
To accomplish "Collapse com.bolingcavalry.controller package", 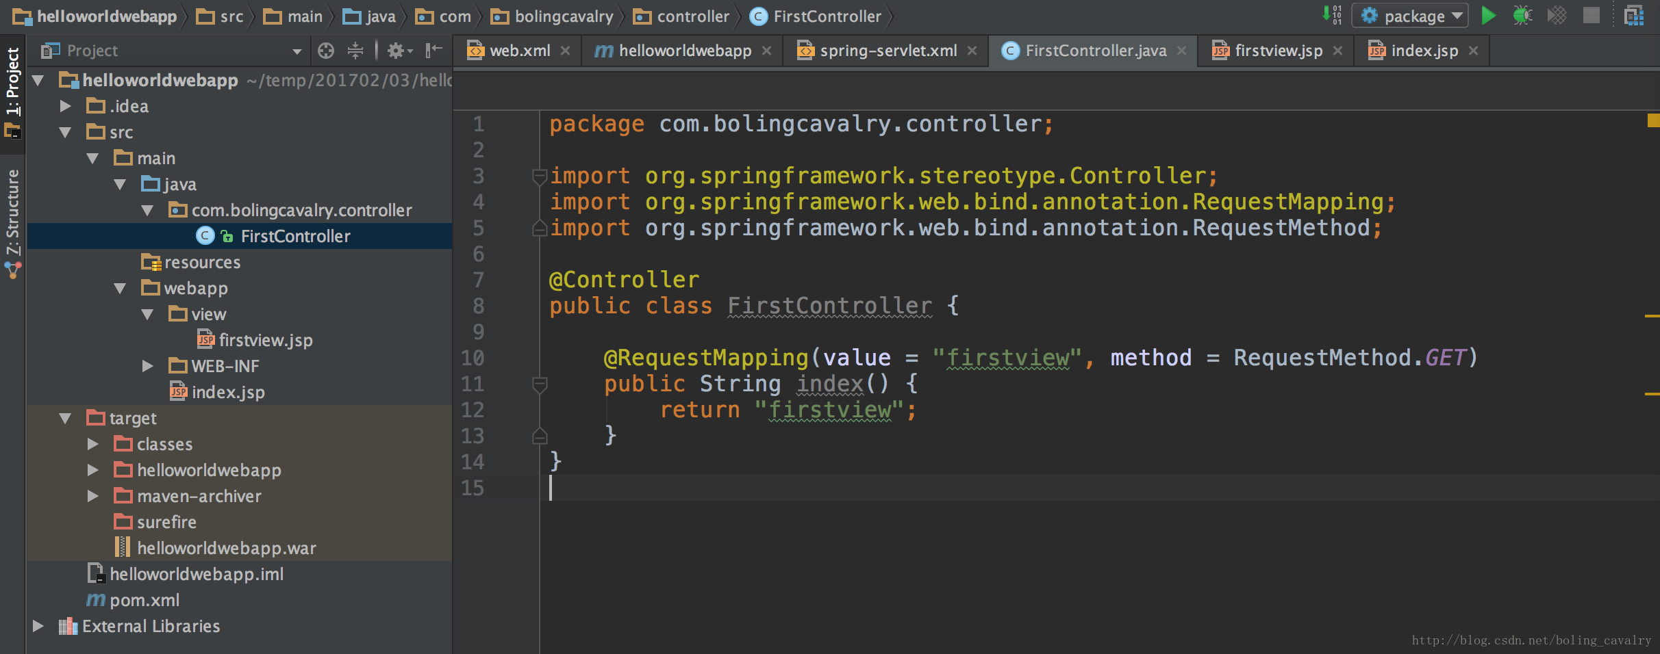I will (148, 210).
